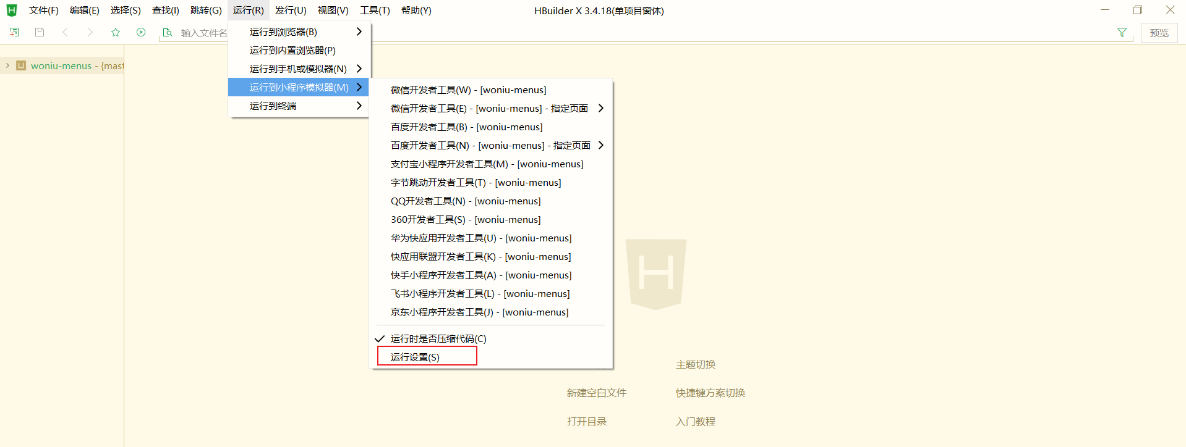Click the 入门教程 link
The height and width of the screenshot is (447, 1186).
696,421
